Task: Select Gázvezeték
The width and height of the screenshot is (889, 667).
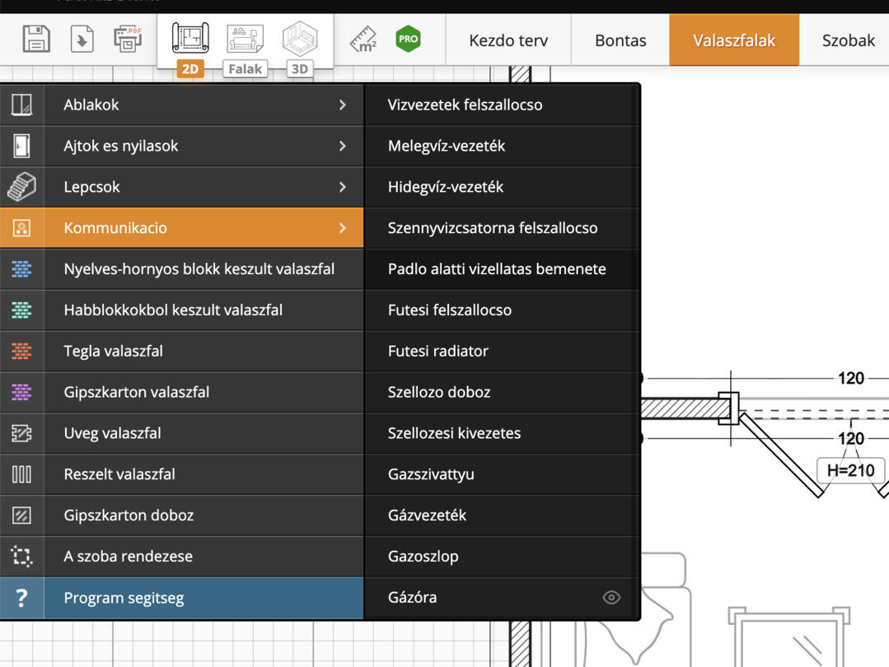Action: (x=503, y=515)
